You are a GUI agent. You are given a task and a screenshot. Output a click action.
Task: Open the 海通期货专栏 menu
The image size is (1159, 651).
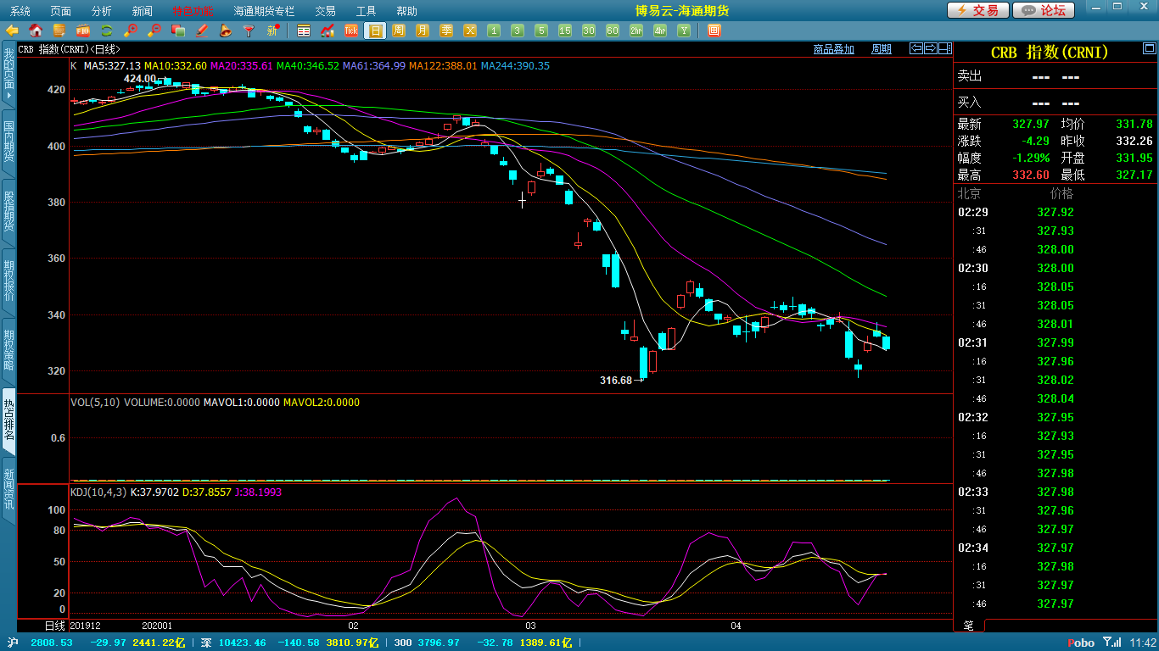[264, 11]
